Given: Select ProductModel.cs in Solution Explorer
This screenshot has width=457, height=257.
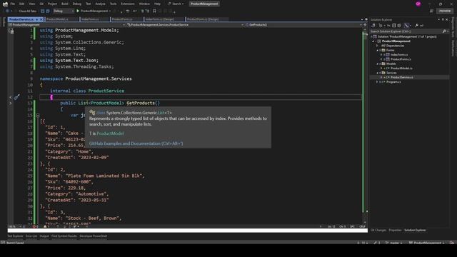Looking at the screenshot, I should click(x=401, y=69).
